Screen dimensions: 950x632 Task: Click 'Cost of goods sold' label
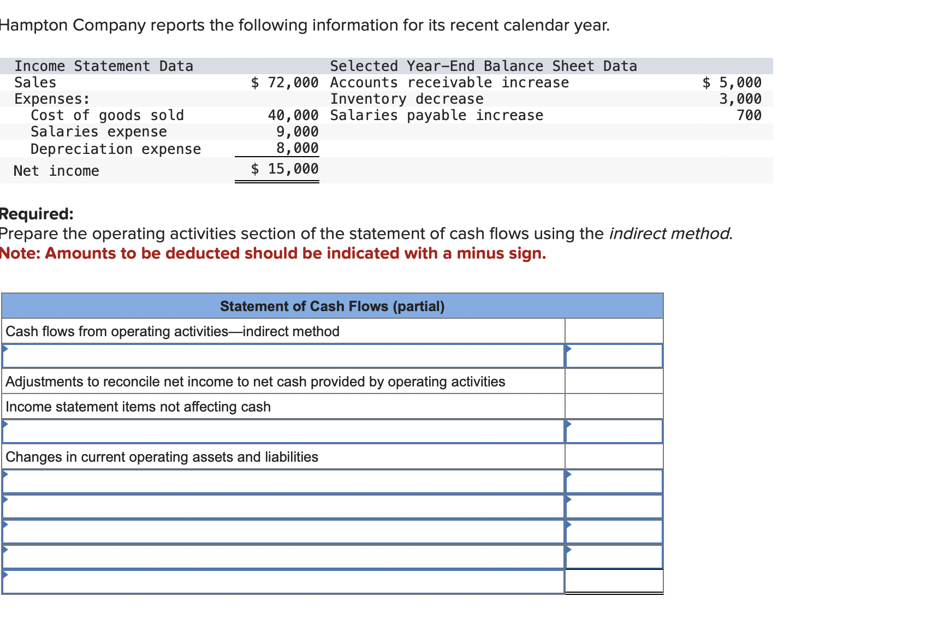(x=108, y=115)
